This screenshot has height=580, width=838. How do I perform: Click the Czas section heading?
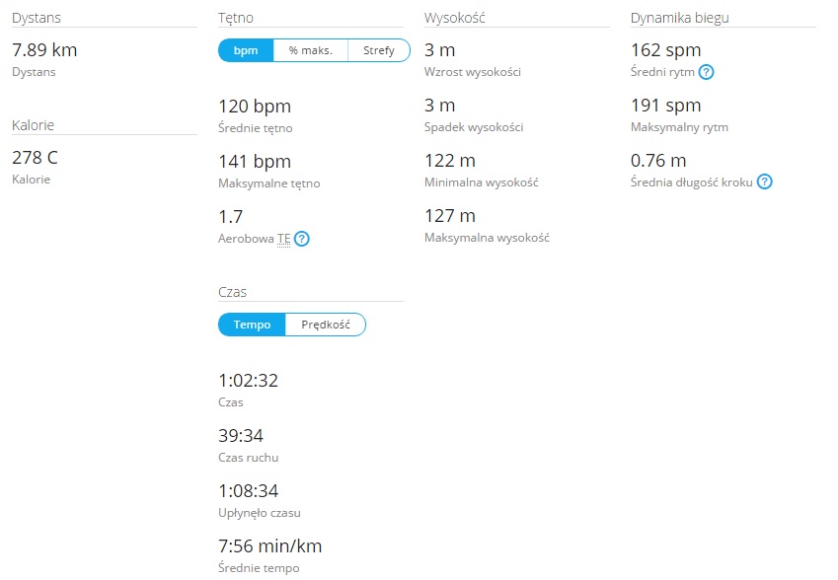point(233,292)
